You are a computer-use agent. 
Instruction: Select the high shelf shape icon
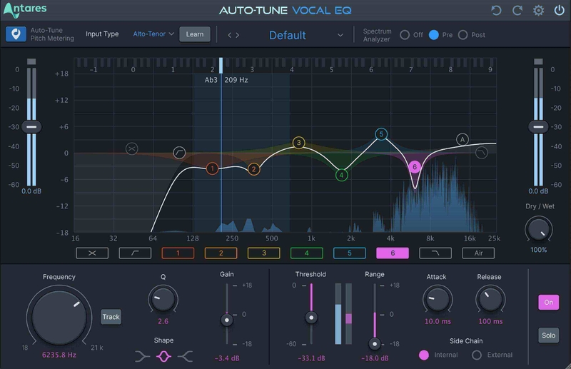point(186,356)
